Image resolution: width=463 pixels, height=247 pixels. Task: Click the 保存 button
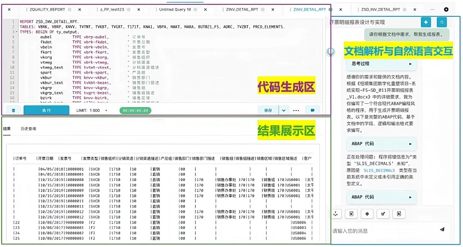(268, 110)
